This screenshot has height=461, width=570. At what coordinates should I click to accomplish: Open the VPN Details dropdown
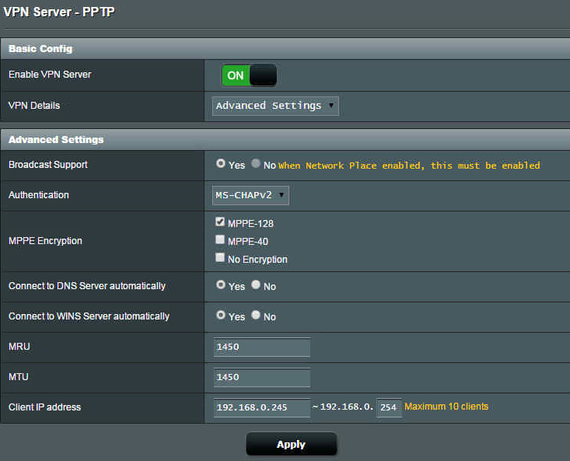pyautogui.click(x=275, y=106)
